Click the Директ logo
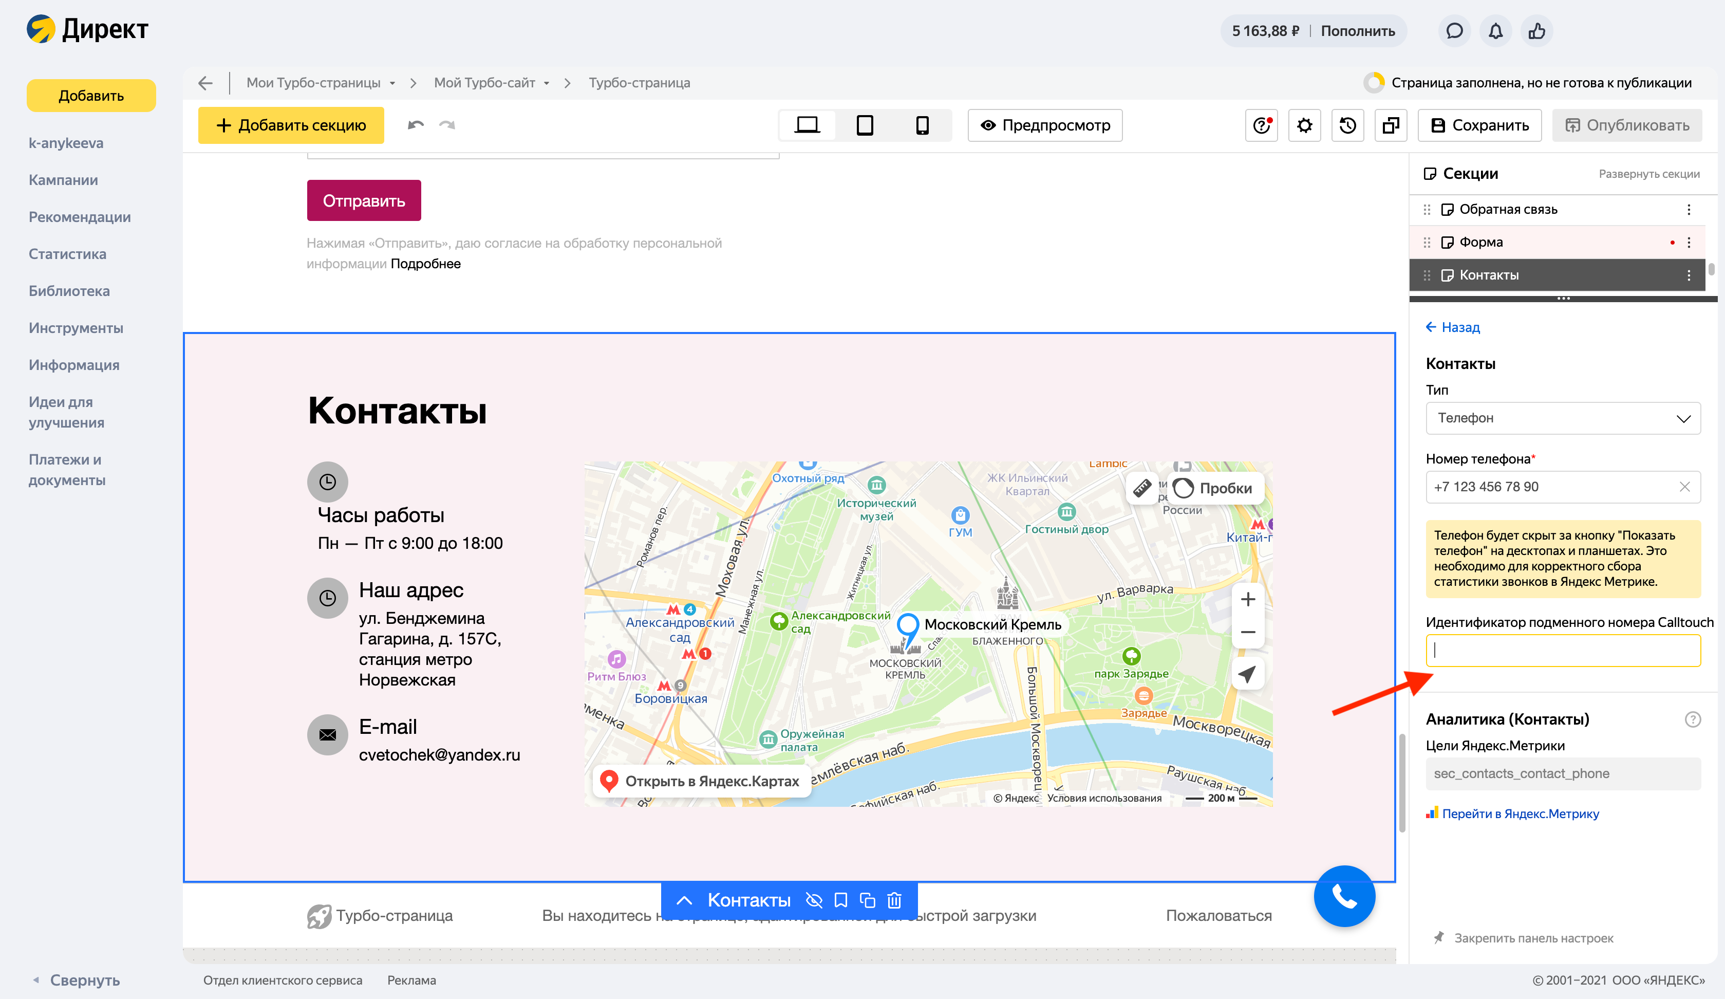Viewport: 1725px width, 999px height. click(87, 29)
